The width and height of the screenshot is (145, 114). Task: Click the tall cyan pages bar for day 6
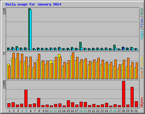tap(31, 30)
